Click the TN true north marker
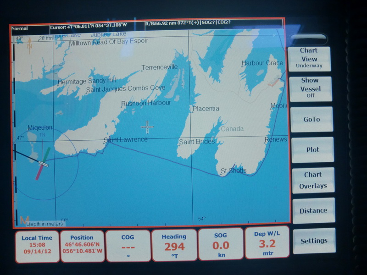 43,135
